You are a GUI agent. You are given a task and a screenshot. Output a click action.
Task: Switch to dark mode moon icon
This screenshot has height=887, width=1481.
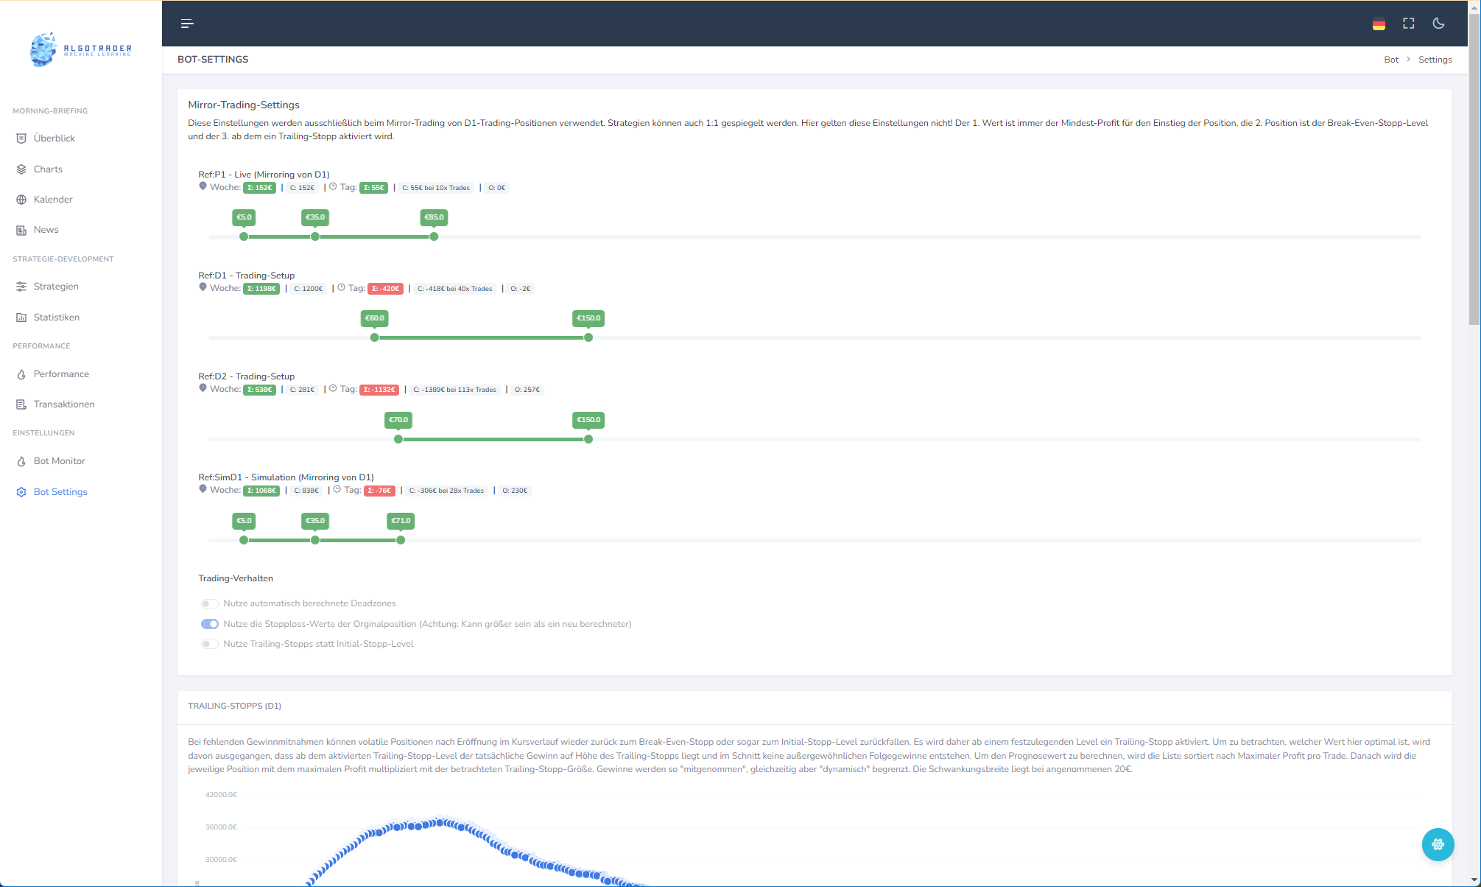click(x=1438, y=24)
